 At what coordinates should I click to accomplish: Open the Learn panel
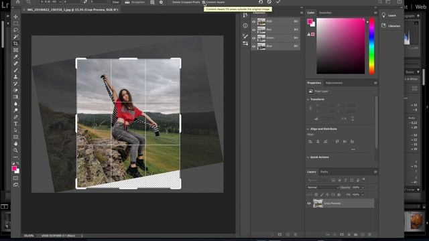[x=389, y=15]
